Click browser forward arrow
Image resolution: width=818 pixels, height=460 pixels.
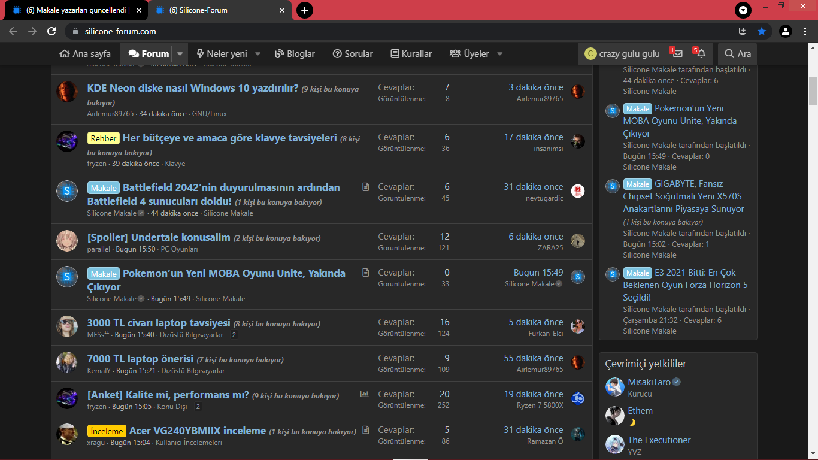[x=32, y=31]
